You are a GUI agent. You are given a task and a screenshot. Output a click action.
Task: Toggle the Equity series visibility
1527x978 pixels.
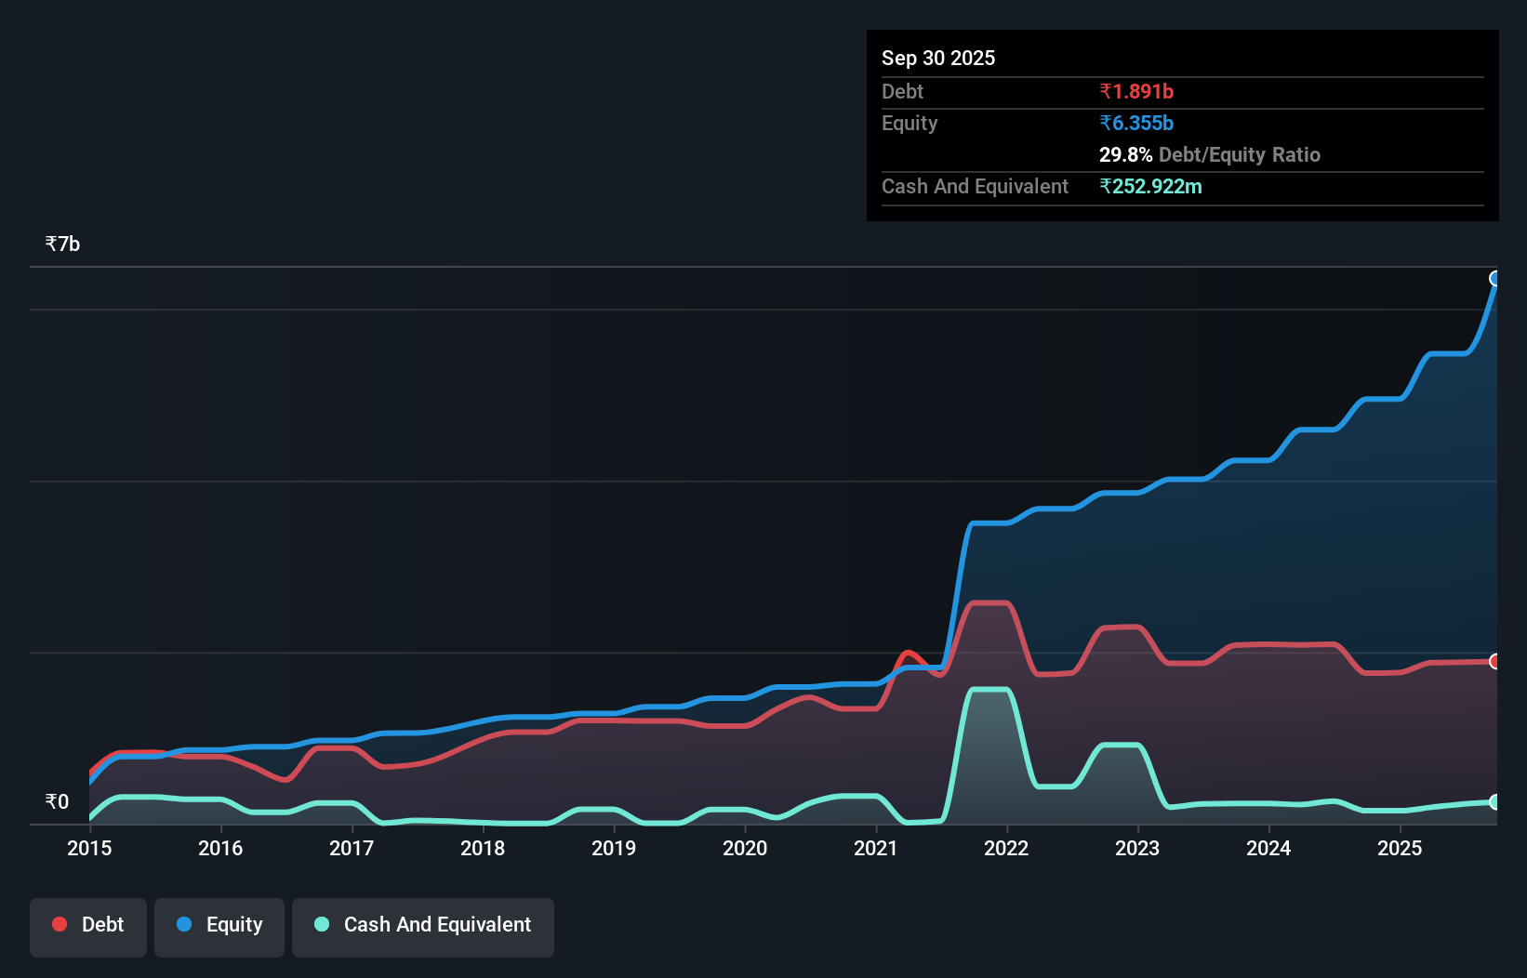point(219,927)
